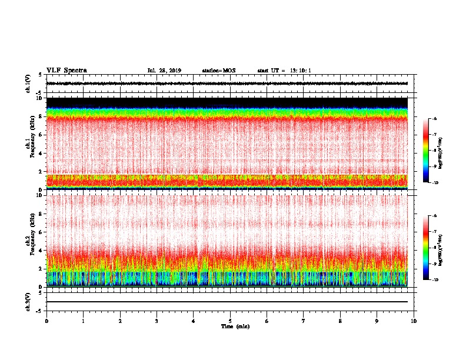466x360 pixels.
Task: Click time-axis tick label "9"
Action: click(x=377, y=321)
